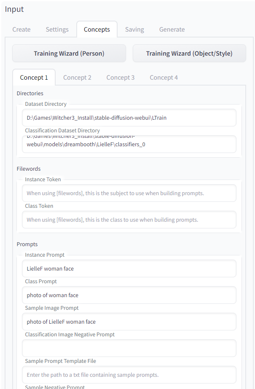
Task: Click into the Instance Token field
Action: 129,193
